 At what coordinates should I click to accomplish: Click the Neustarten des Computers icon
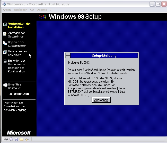coord(5,52)
